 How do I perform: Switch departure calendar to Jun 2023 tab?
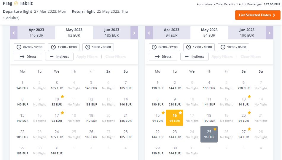tap(112, 33)
